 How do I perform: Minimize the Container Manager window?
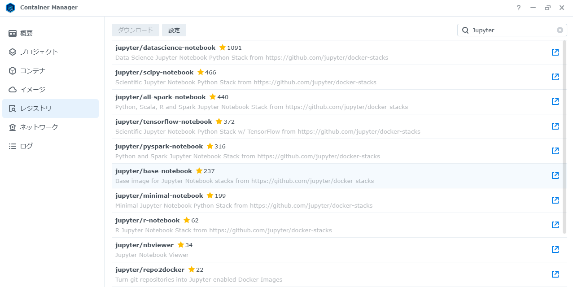(533, 8)
